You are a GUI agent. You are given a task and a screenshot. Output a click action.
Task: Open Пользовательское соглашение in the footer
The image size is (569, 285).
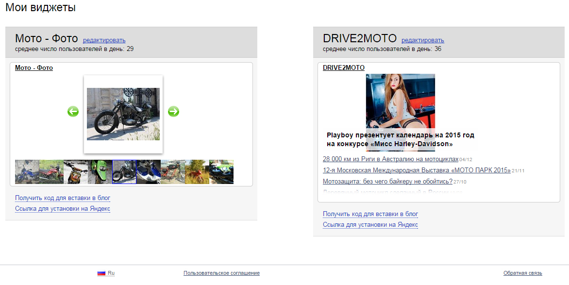click(221, 273)
